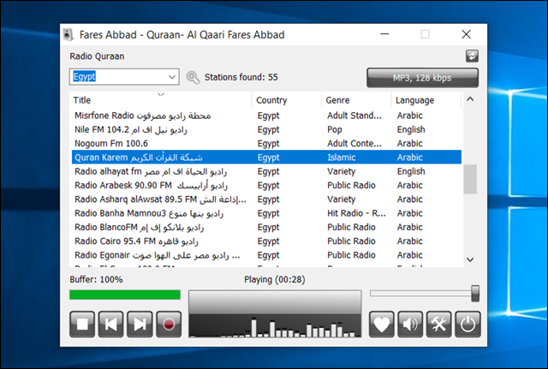Viewport: 548px width, 369px height.
Task: Click the power button icon
Action: (468, 324)
